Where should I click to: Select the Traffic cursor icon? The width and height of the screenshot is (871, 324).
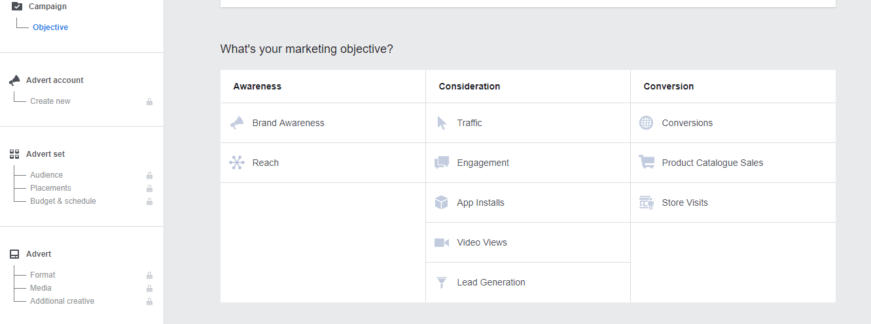coord(442,123)
